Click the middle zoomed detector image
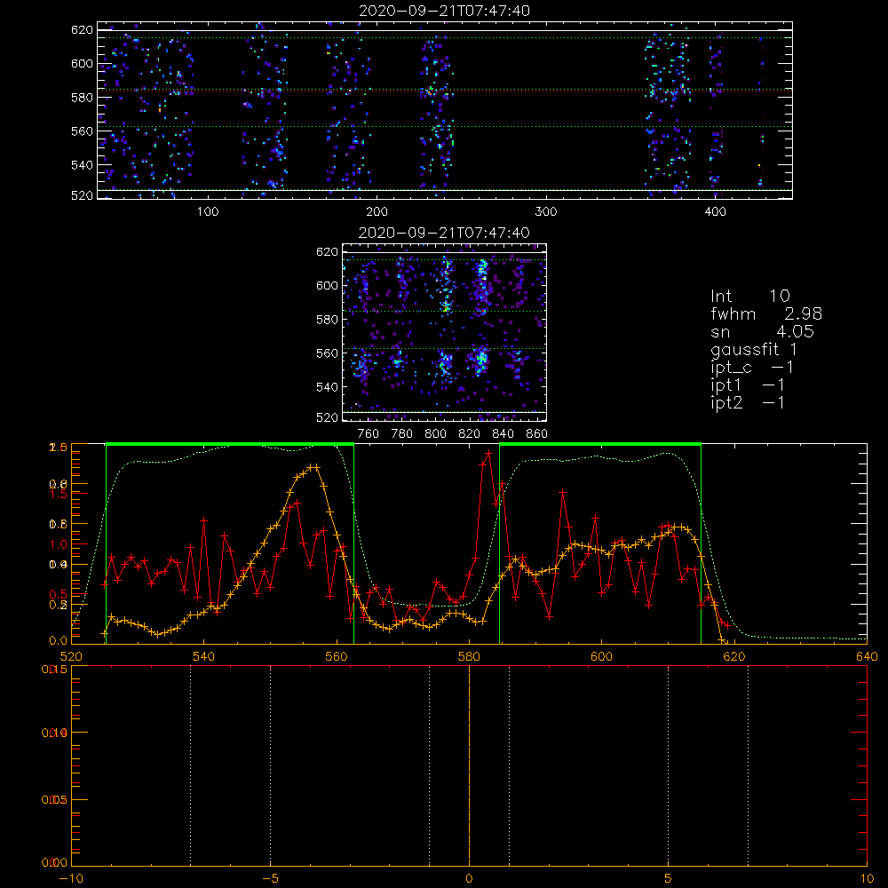Image resolution: width=888 pixels, height=888 pixels. point(445,332)
